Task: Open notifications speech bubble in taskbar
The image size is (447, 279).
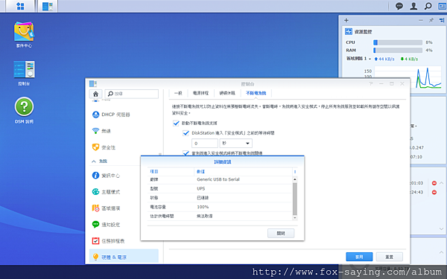Action: click(399, 6)
